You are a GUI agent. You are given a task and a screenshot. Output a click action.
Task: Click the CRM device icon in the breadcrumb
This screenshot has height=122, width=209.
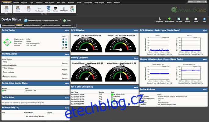coord(64,20)
